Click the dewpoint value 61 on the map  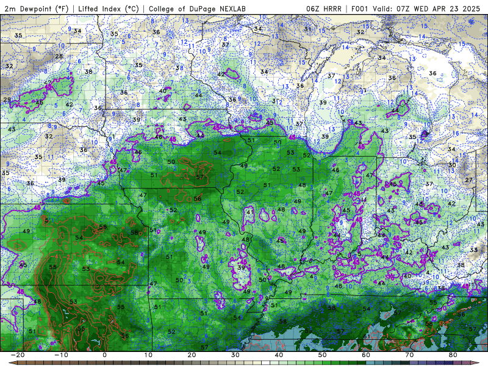point(367,337)
